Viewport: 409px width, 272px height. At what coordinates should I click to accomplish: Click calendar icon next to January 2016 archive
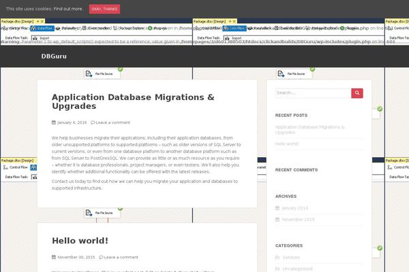pyautogui.click(x=277, y=208)
